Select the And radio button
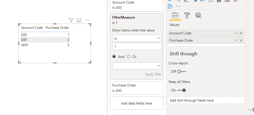The height and width of the screenshot is (115, 254). pyautogui.click(x=114, y=56)
